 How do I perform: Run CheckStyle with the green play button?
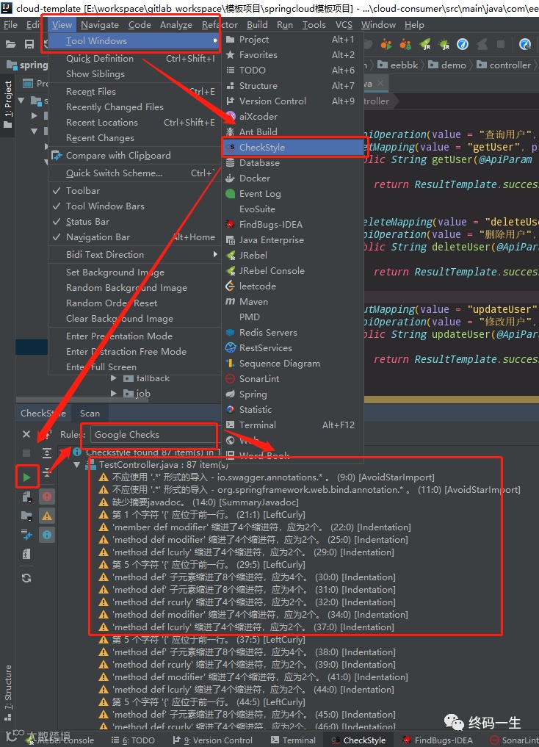[x=26, y=477]
